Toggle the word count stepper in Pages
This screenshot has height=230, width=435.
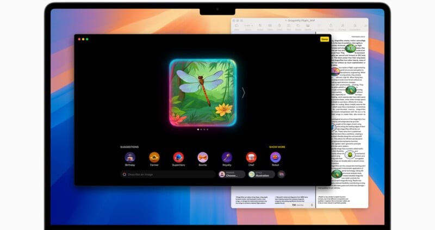tap(312, 205)
